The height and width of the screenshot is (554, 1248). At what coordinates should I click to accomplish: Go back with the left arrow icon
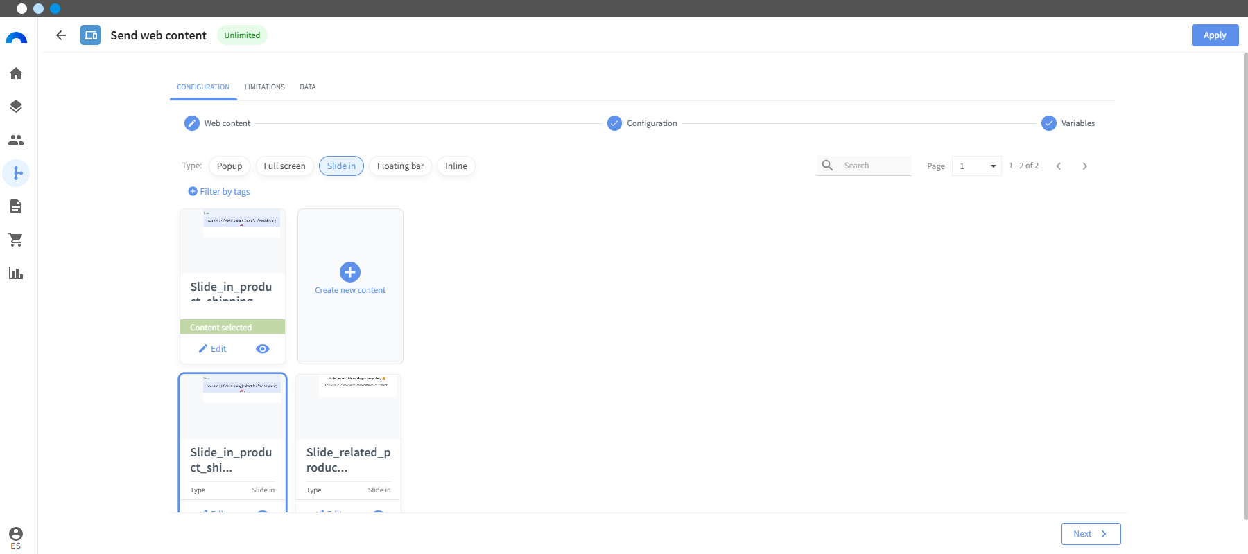click(61, 35)
